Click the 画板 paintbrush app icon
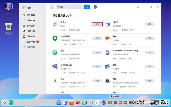 click(55, 81)
